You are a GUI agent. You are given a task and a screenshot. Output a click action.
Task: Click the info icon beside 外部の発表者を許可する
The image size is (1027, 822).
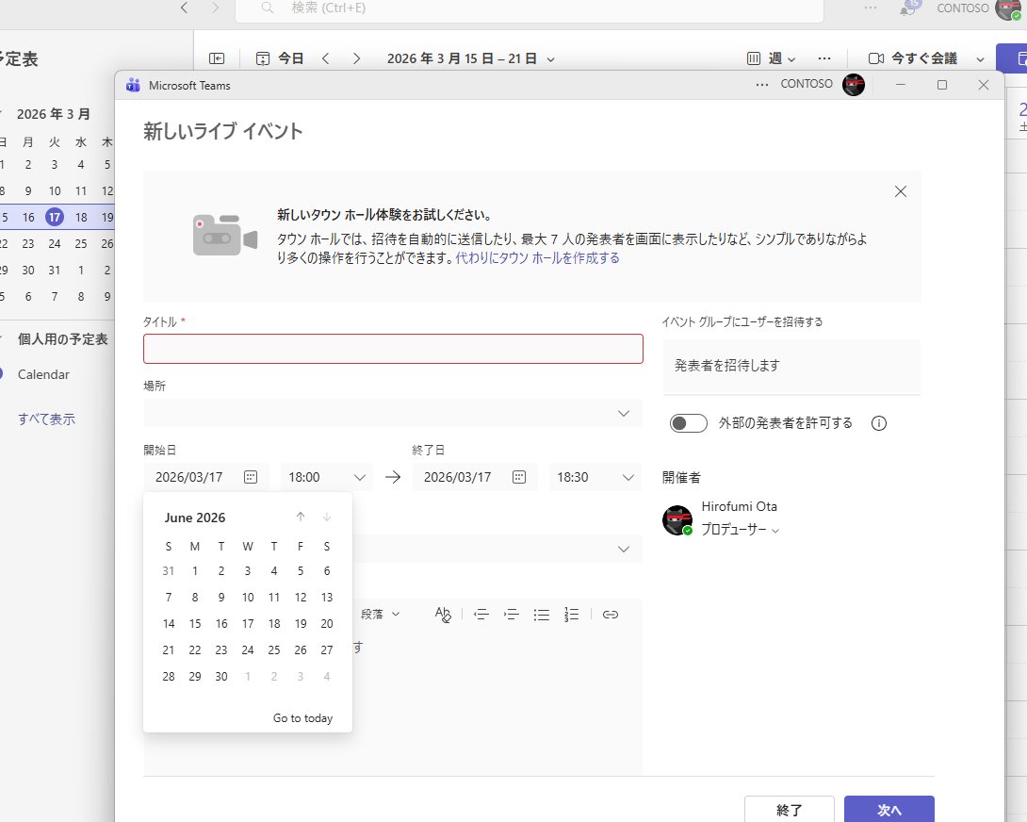coord(878,423)
